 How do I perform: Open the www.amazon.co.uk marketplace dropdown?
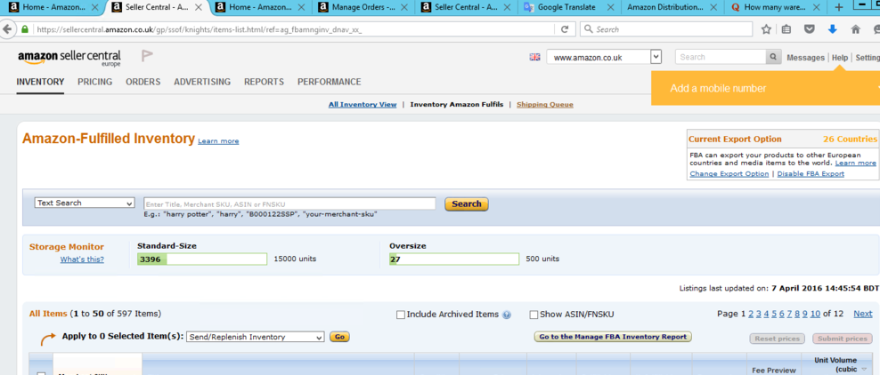tap(604, 57)
